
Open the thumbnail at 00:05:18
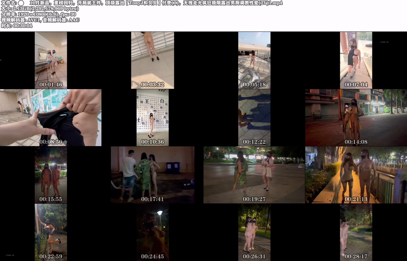(x=254, y=60)
